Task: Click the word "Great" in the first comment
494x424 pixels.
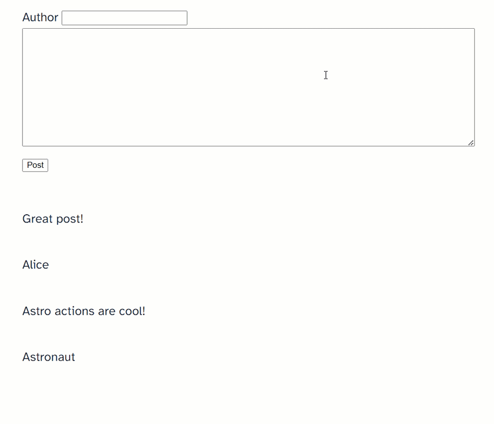Action: (x=36, y=219)
